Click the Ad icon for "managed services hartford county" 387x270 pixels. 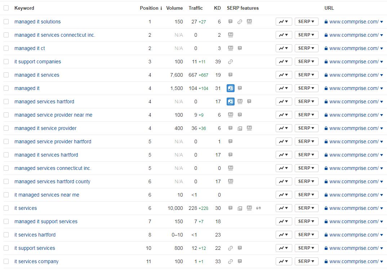tap(231, 181)
